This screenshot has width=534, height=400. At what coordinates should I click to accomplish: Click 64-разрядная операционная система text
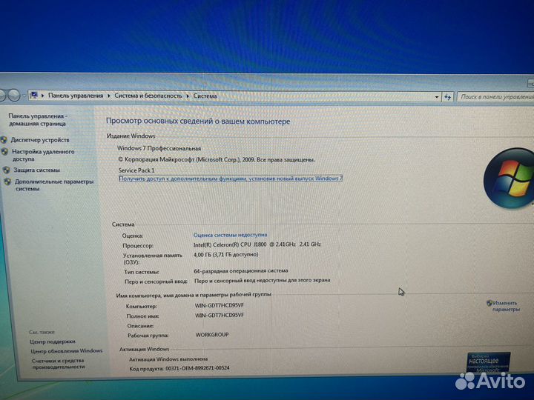click(241, 271)
